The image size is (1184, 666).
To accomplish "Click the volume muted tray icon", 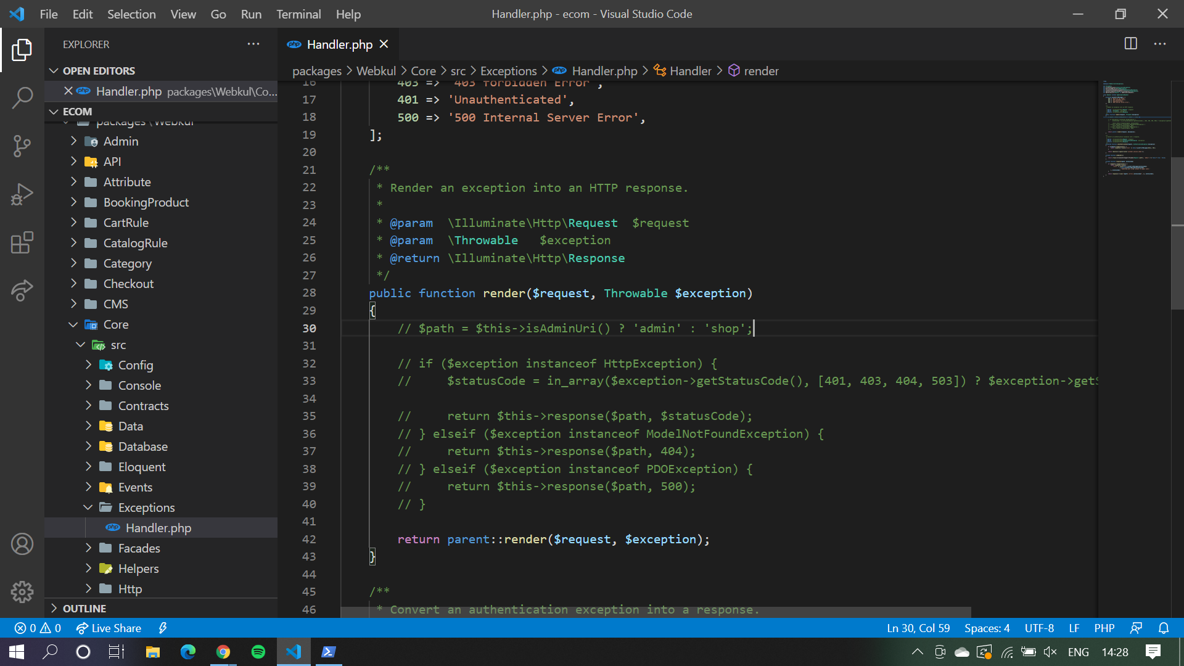I will coord(1050,652).
